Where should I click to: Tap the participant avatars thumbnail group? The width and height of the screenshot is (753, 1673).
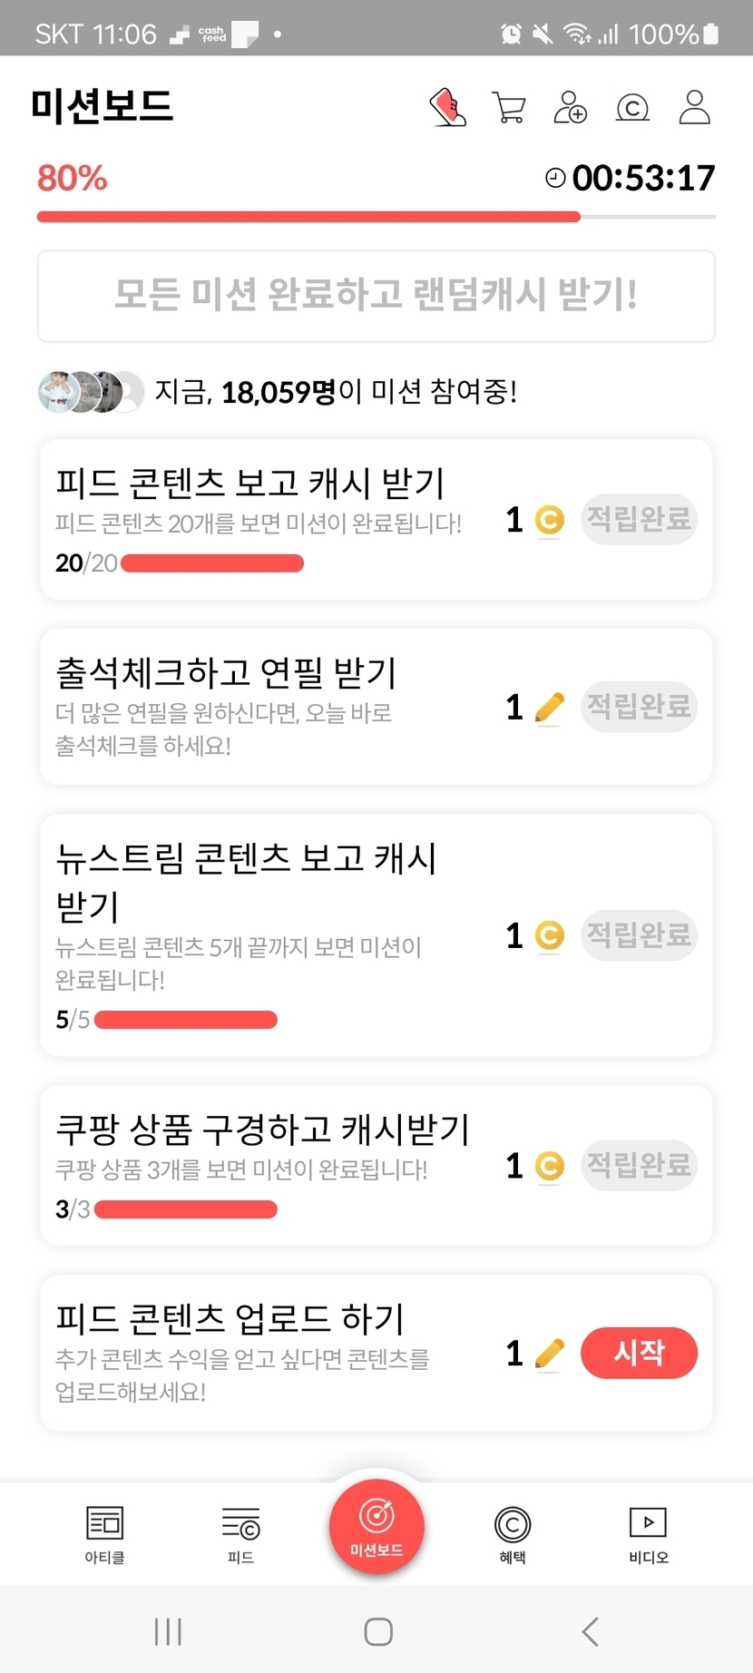[91, 392]
